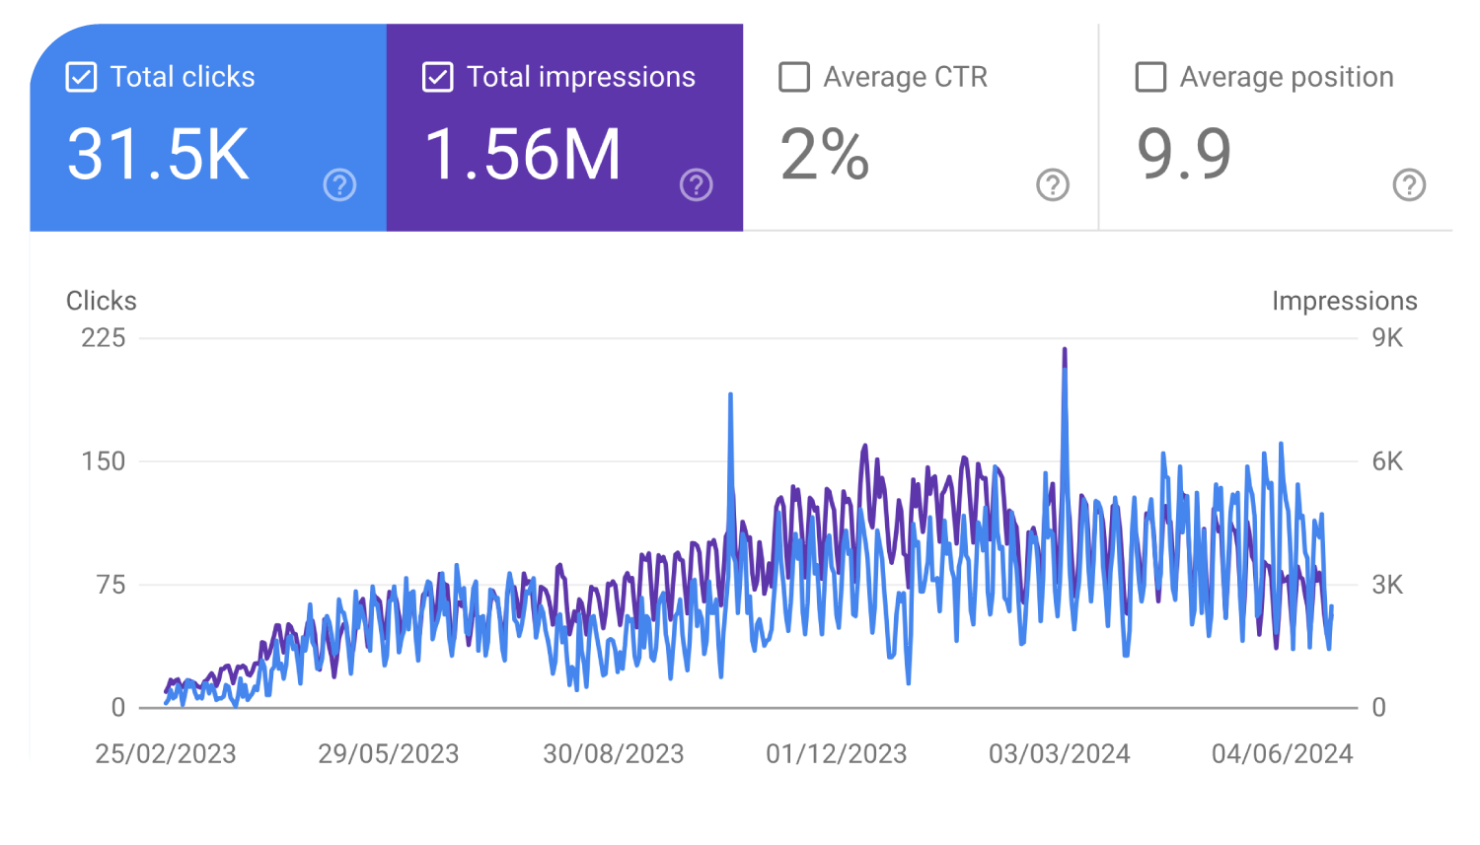Click the 2% average CTR value

click(825, 155)
